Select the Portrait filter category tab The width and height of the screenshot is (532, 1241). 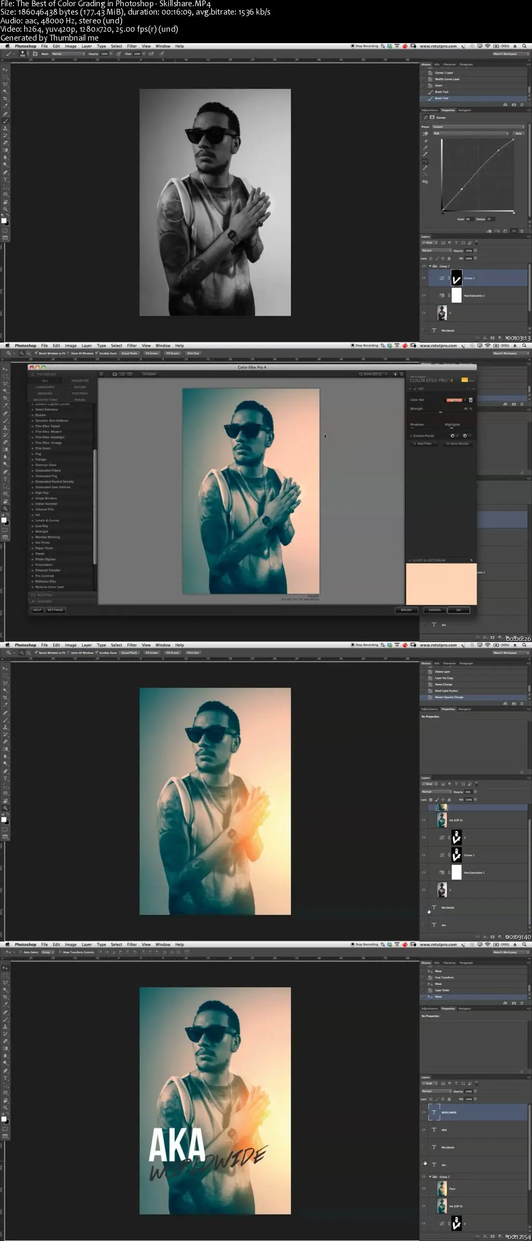[80, 394]
